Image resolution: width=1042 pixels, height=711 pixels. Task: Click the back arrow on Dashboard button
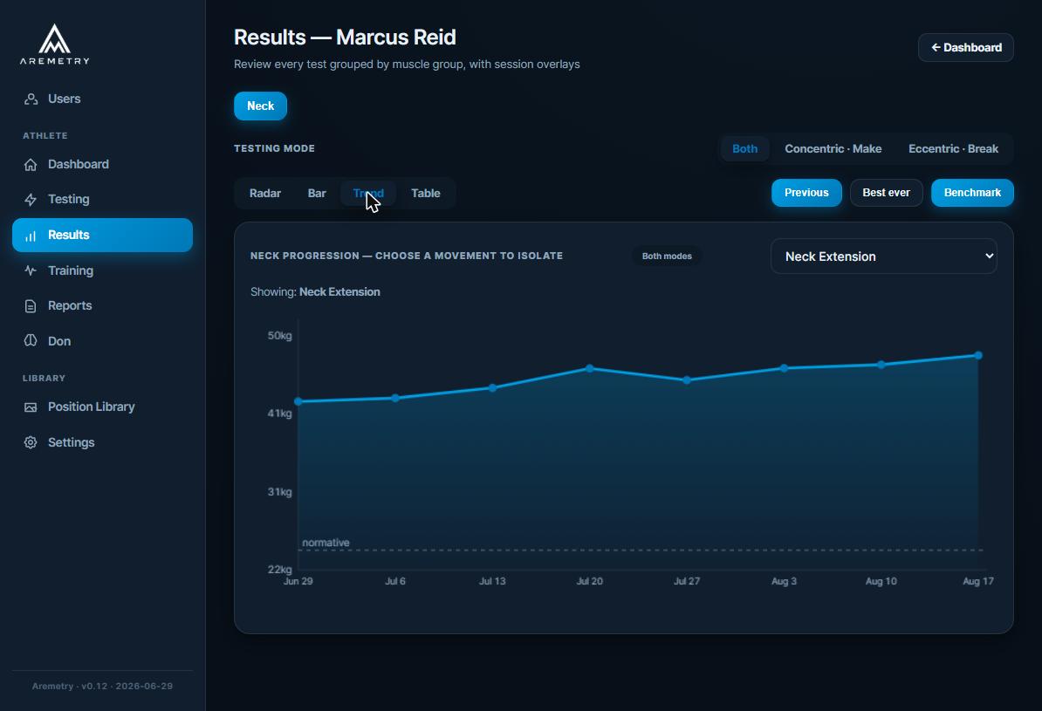936,48
